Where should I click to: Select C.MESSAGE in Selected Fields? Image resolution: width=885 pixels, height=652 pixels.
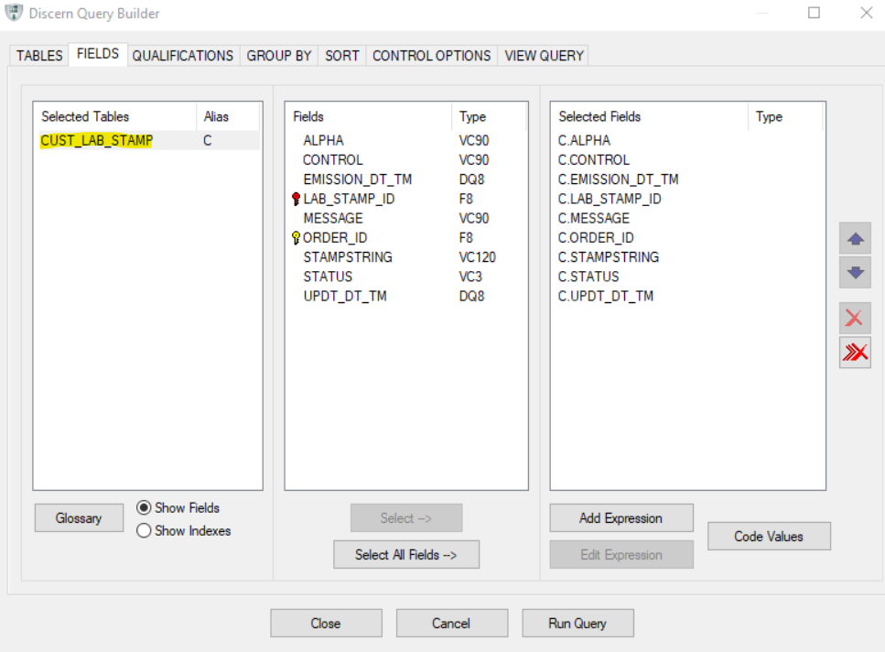point(594,218)
